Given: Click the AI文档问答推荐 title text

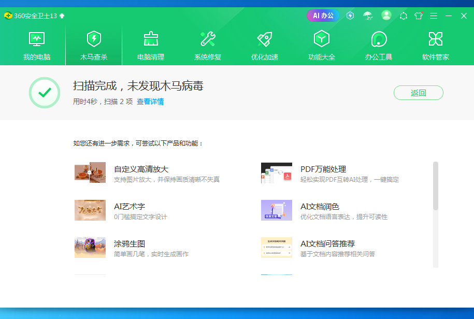Looking at the screenshot, I should tap(328, 244).
